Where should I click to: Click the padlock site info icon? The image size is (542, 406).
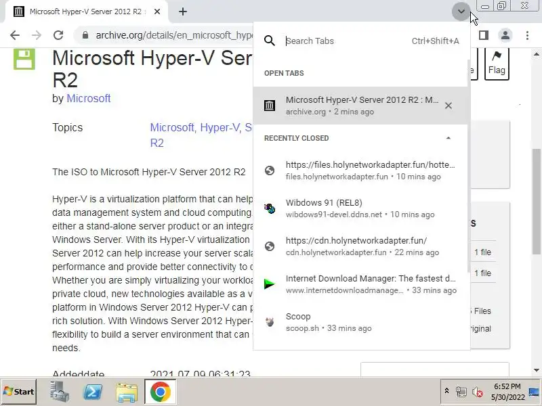[x=85, y=35]
